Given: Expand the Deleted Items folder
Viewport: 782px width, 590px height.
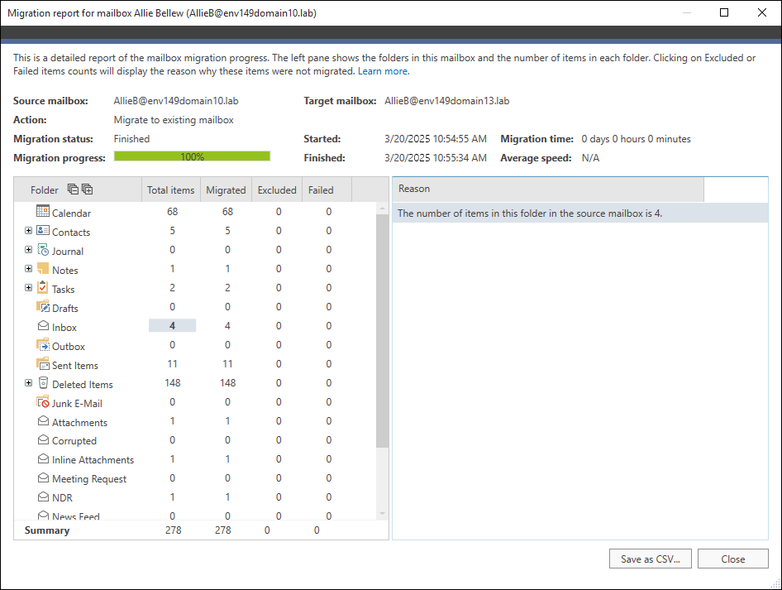Looking at the screenshot, I should (28, 384).
